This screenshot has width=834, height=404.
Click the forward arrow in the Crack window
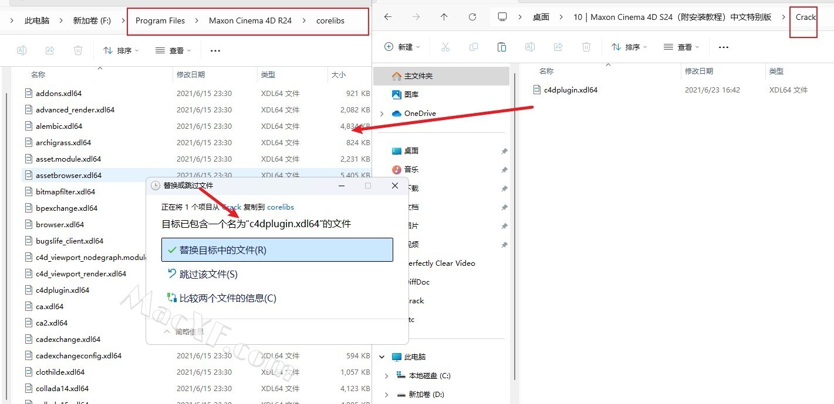pos(416,17)
